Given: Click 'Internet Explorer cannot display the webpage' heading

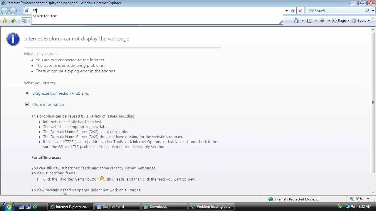Looking at the screenshot, I should 77,39.
